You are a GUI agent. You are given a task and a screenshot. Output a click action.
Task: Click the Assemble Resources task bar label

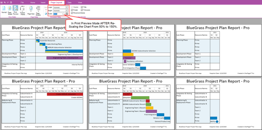tap(47, 41)
